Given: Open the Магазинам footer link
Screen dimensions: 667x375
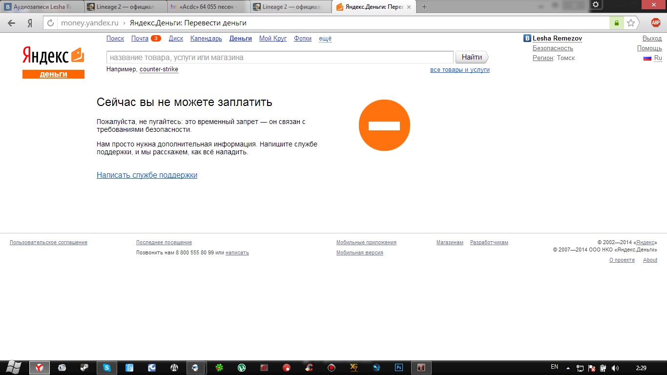Looking at the screenshot, I should click(x=450, y=243).
